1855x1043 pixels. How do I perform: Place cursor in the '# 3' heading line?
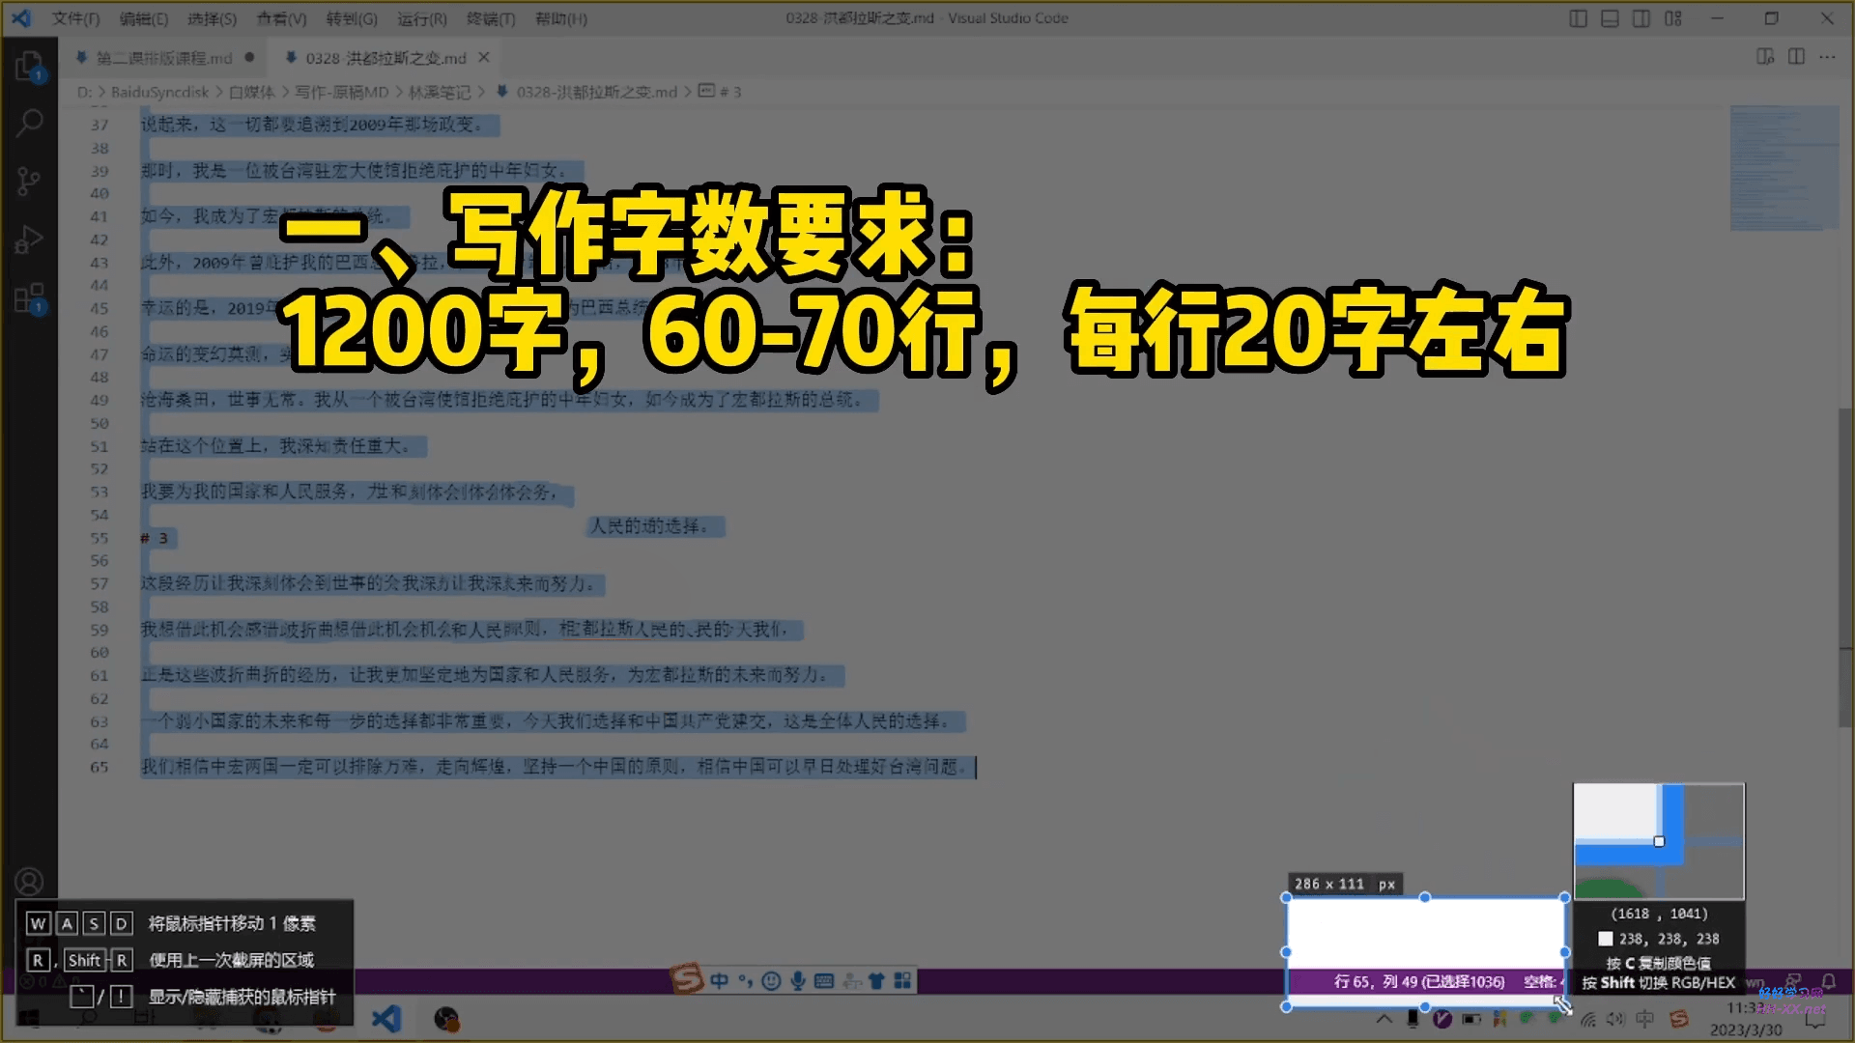click(x=155, y=538)
